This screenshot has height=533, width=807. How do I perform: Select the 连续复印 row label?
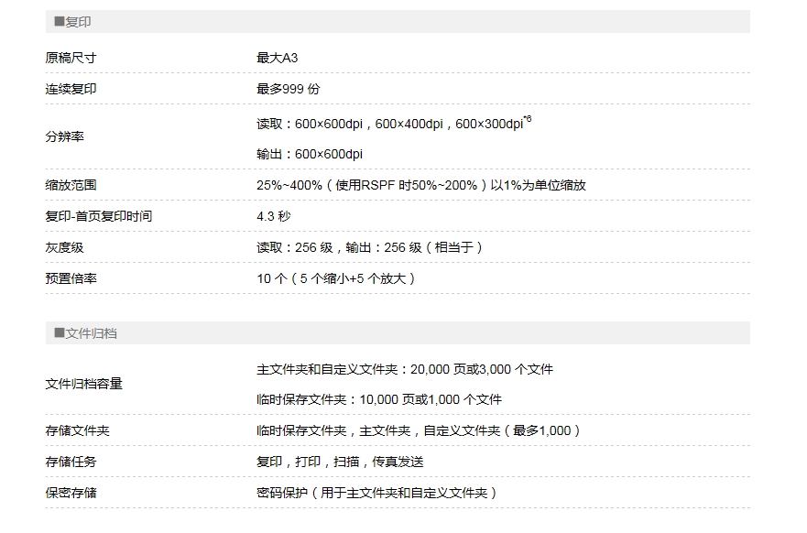71,89
